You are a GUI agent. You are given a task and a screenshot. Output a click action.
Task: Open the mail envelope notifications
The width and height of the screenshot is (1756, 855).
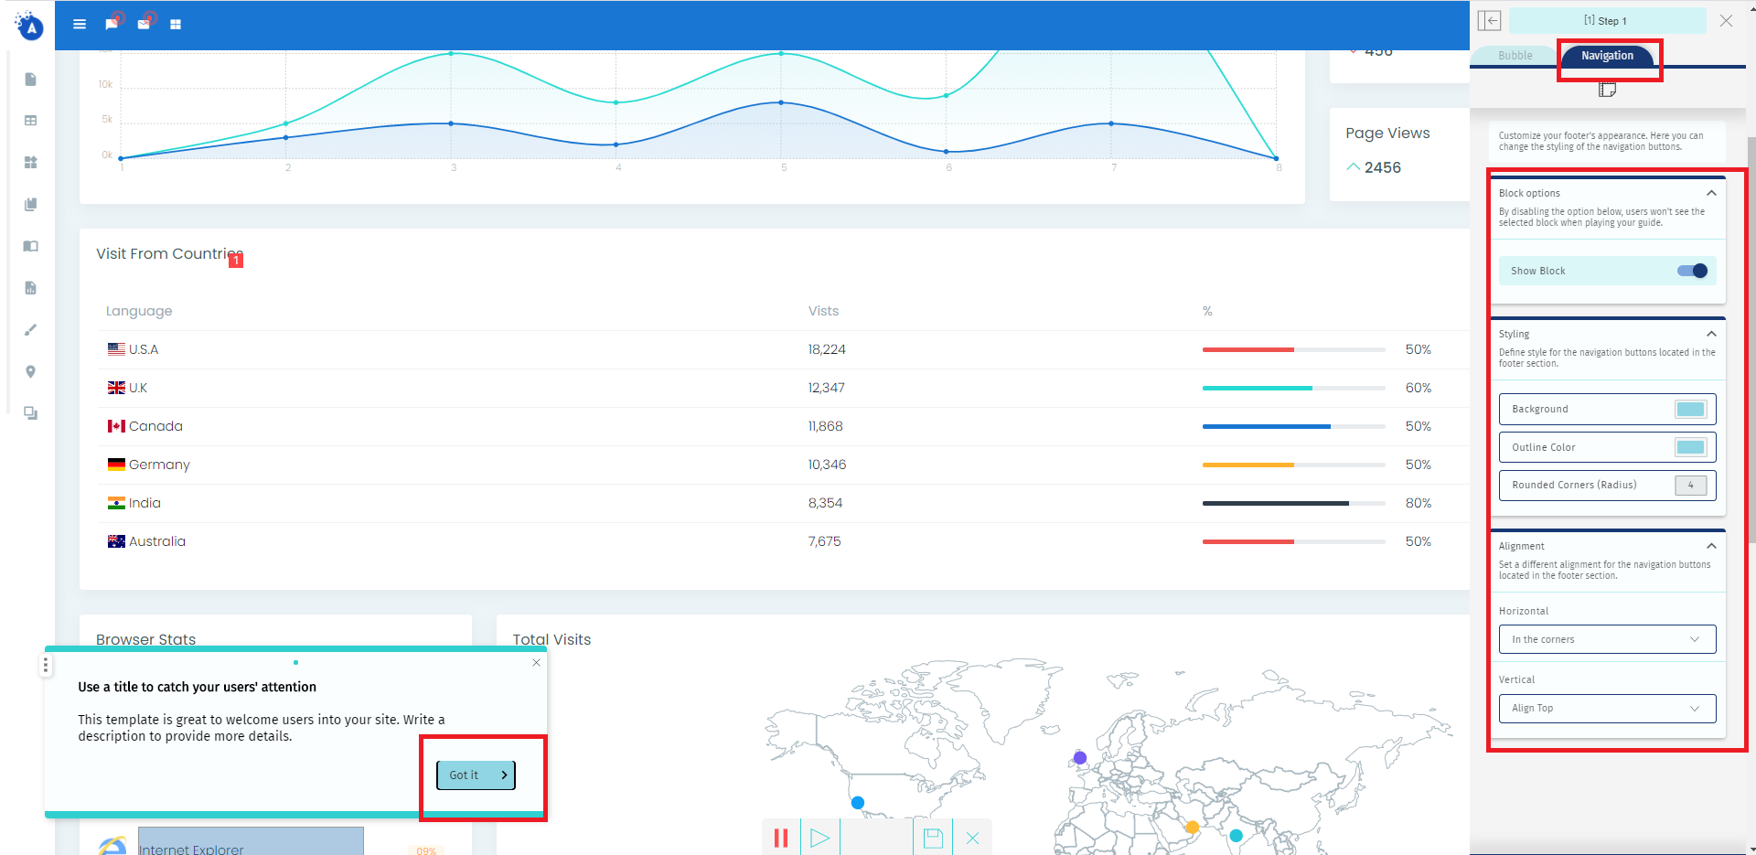144,25
